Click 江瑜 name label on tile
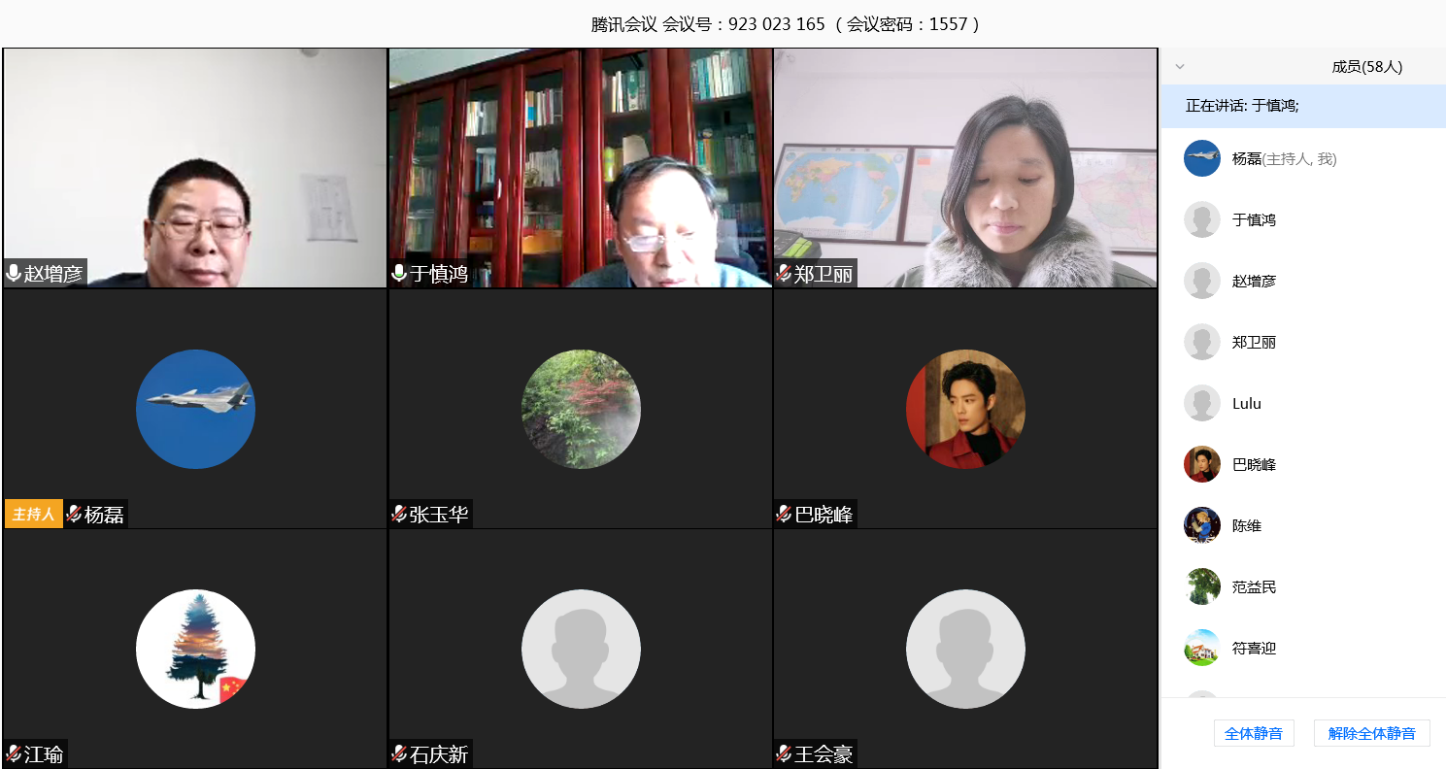1446x769 pixels. click(x=44, y=754)
